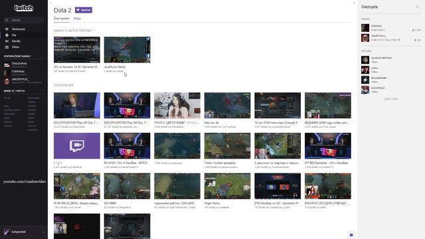Viewport: 425px width, 239px height.
Task: Open the 'ENG/RUS СЕГОДНЯ ОТВЕЧАЮ' stream thumbnail
Action: (x=327, y=186)
